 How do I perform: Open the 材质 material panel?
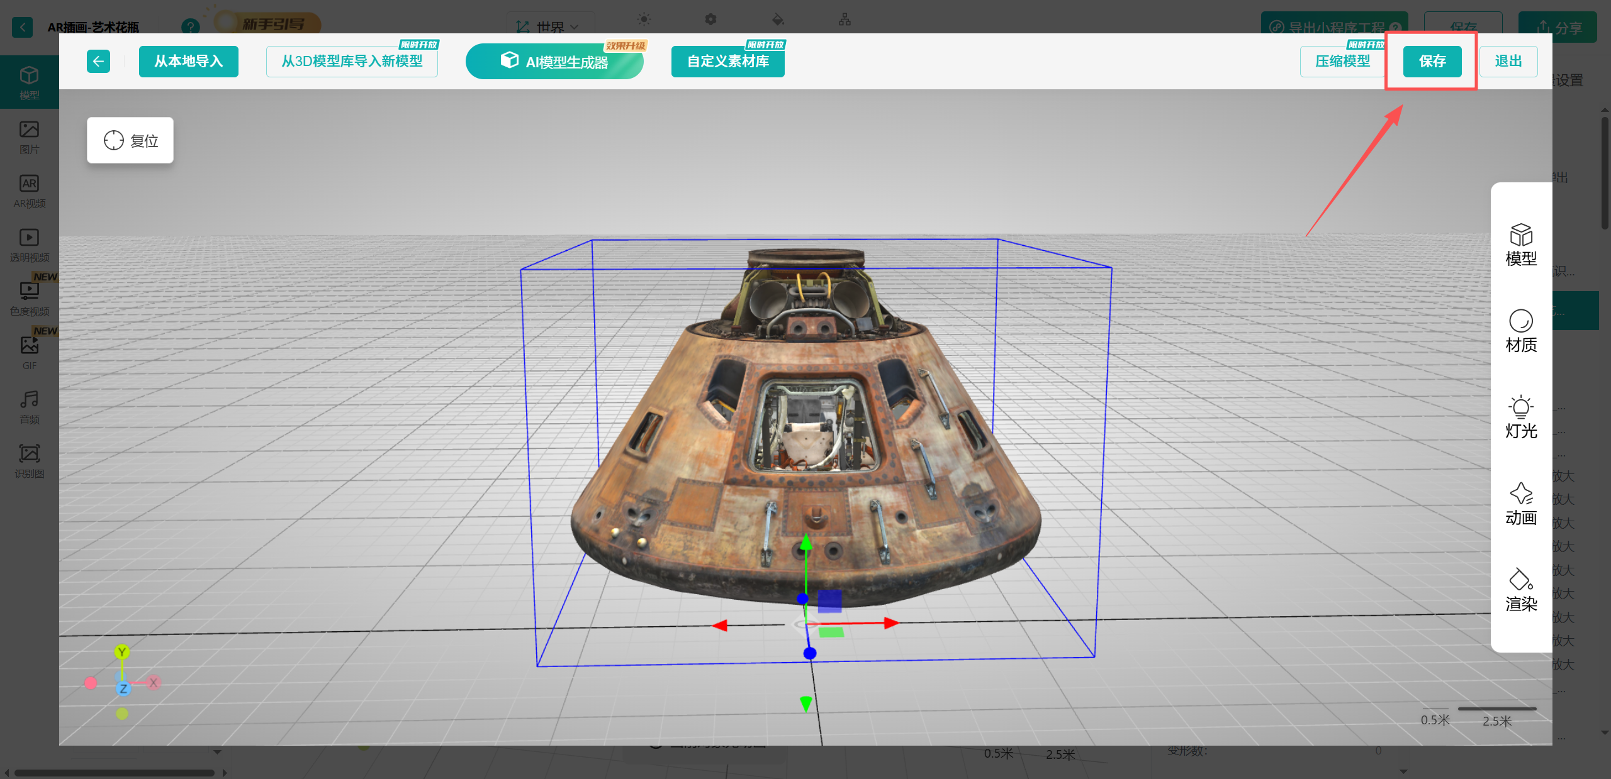pos(1520,331)
